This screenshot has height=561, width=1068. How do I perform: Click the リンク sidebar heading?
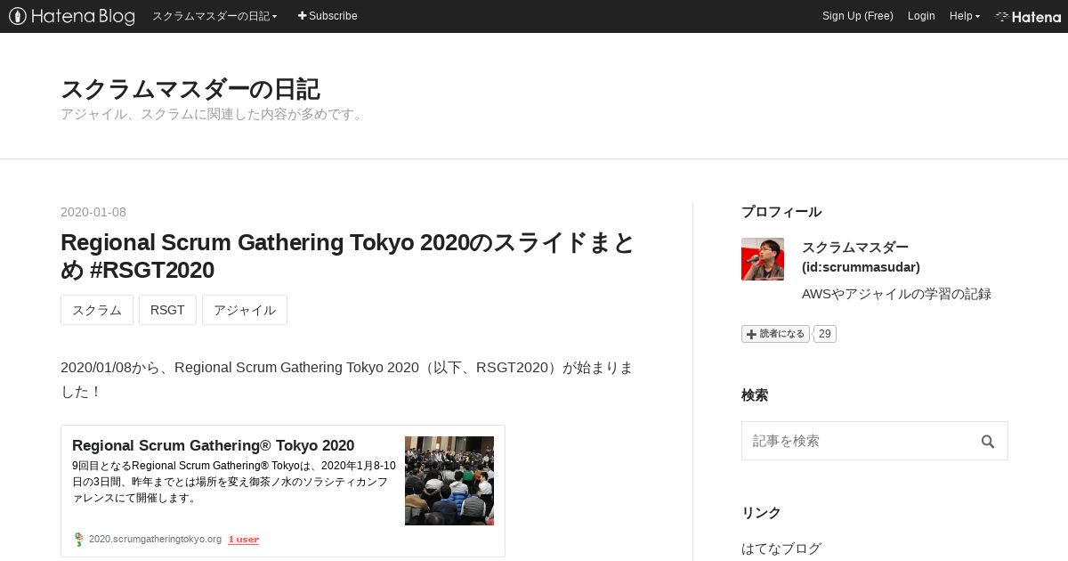click(x=761, y=513)
